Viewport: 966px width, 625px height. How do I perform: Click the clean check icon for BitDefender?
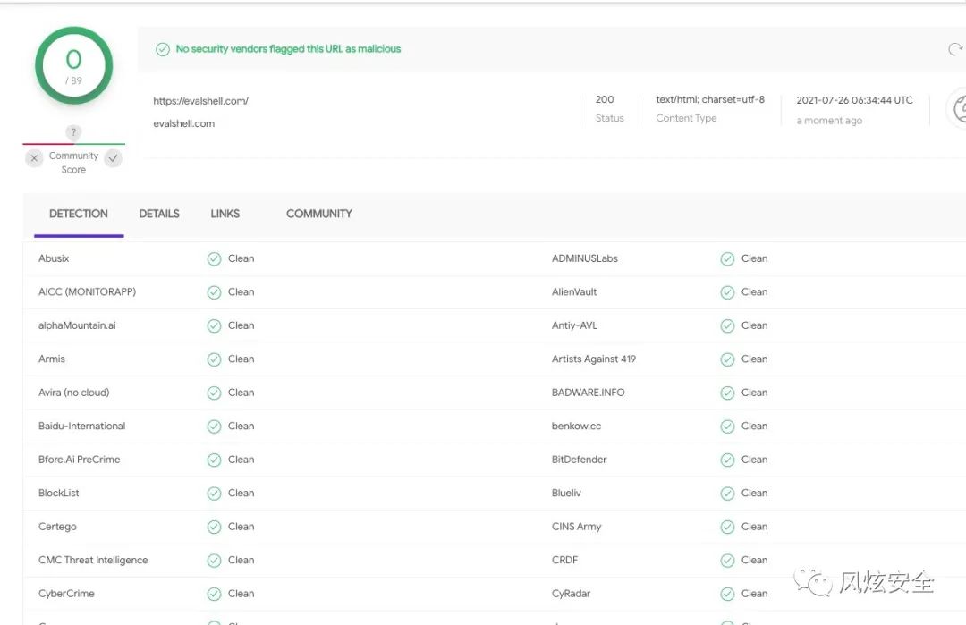[727, 460]
